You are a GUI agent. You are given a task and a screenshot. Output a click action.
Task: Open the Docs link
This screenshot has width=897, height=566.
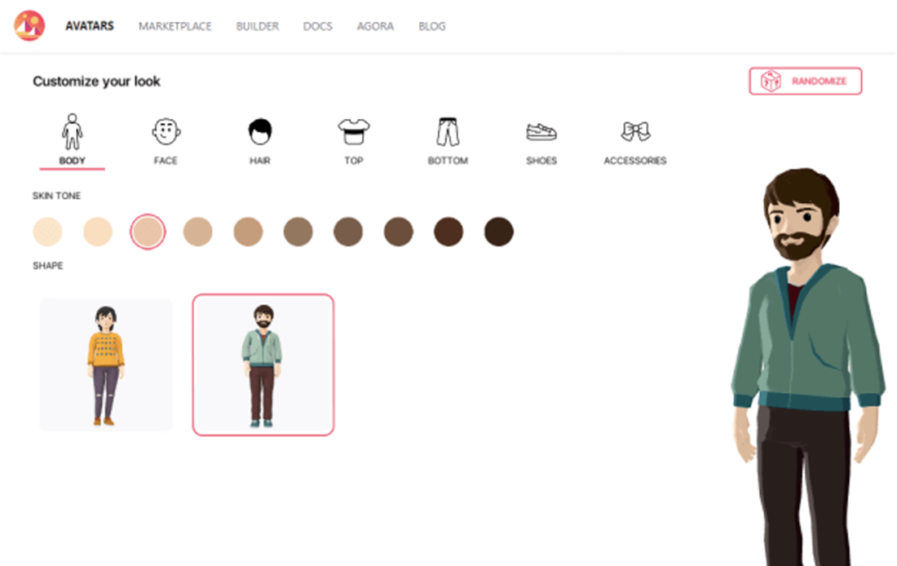pos(317,26)
